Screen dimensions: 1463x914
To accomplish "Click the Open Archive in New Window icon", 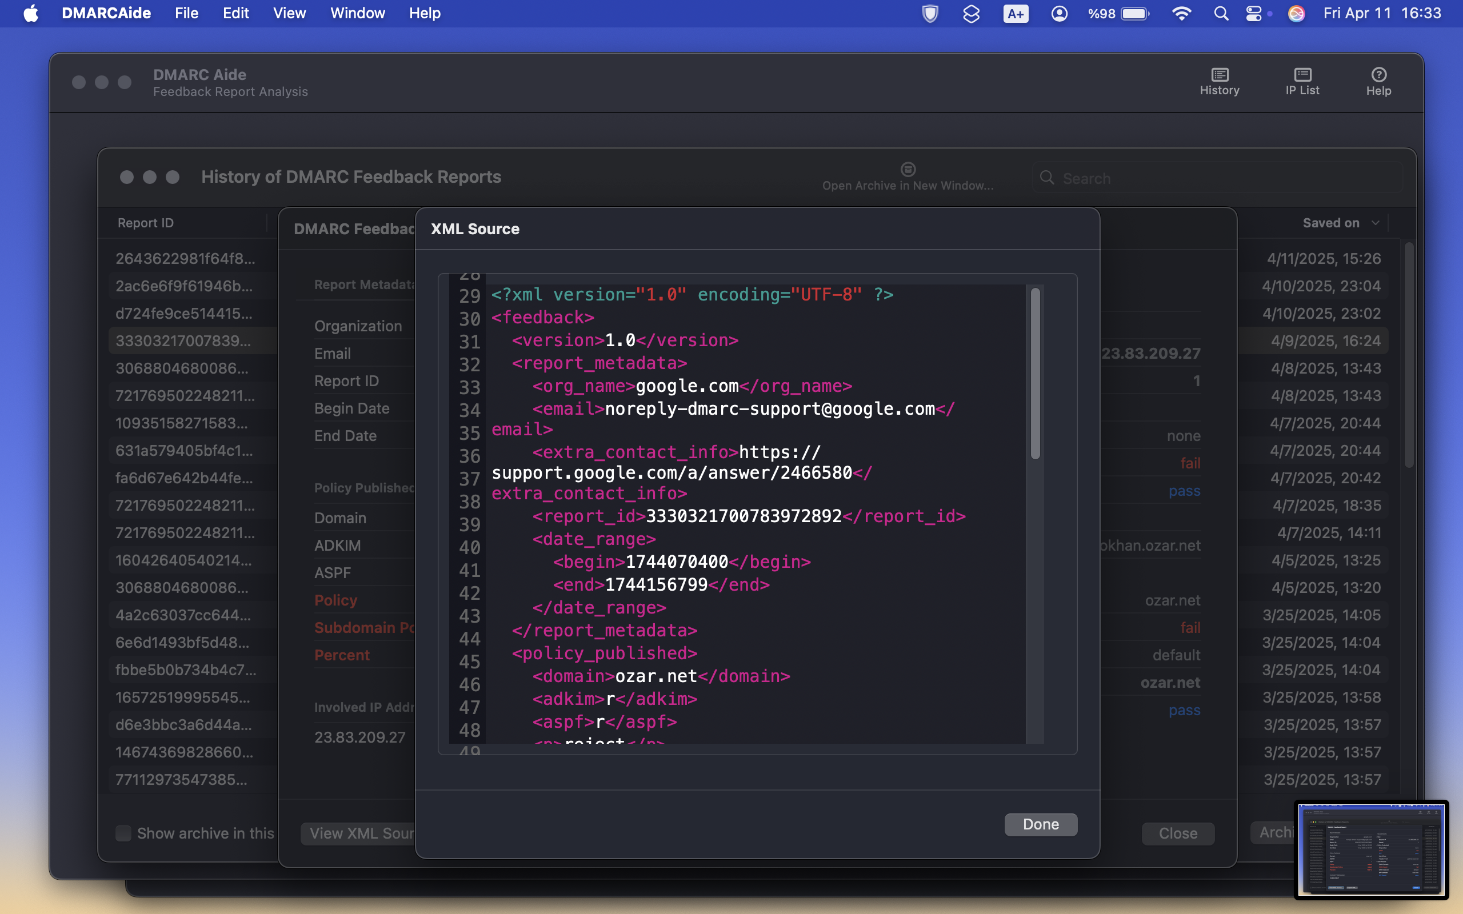I will tap(908, 169).
